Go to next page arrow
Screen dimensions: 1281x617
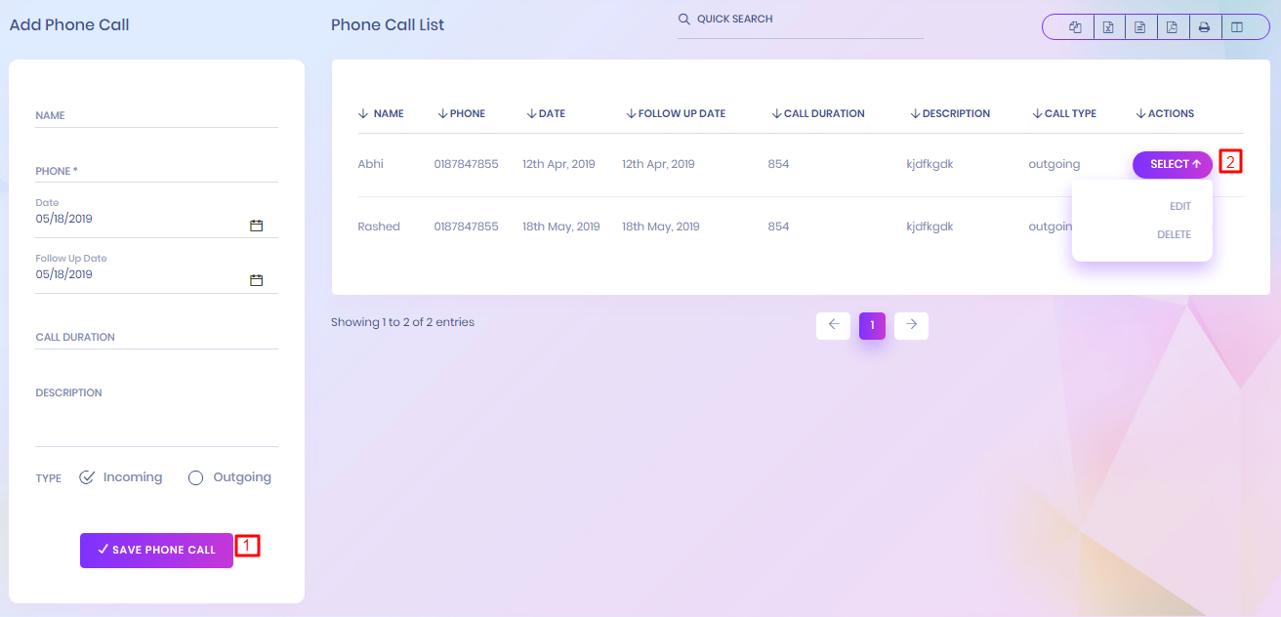(x=911, y=325)
